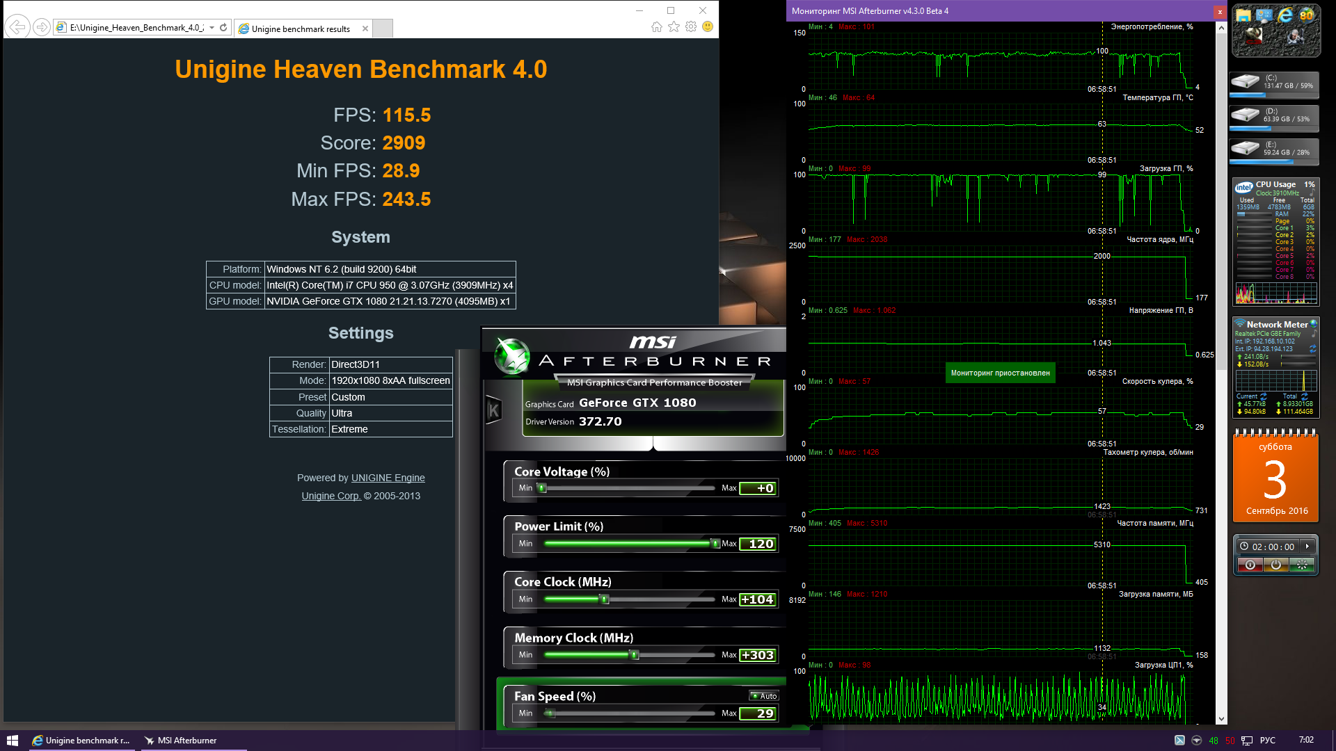Select the Unigine benchmark results tab
1336x751 pixels.
point(301,29)
